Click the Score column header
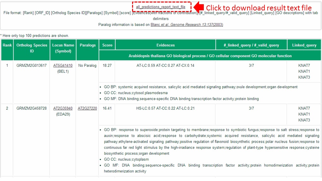Screen dimensions: 322x181 107,45
